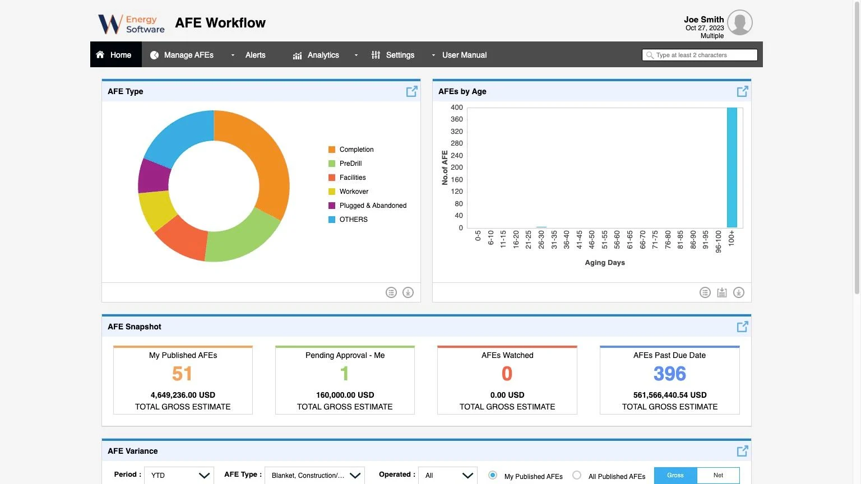Select the My Published AFEs radio button

pyautogui.click(x=492, y=474)
